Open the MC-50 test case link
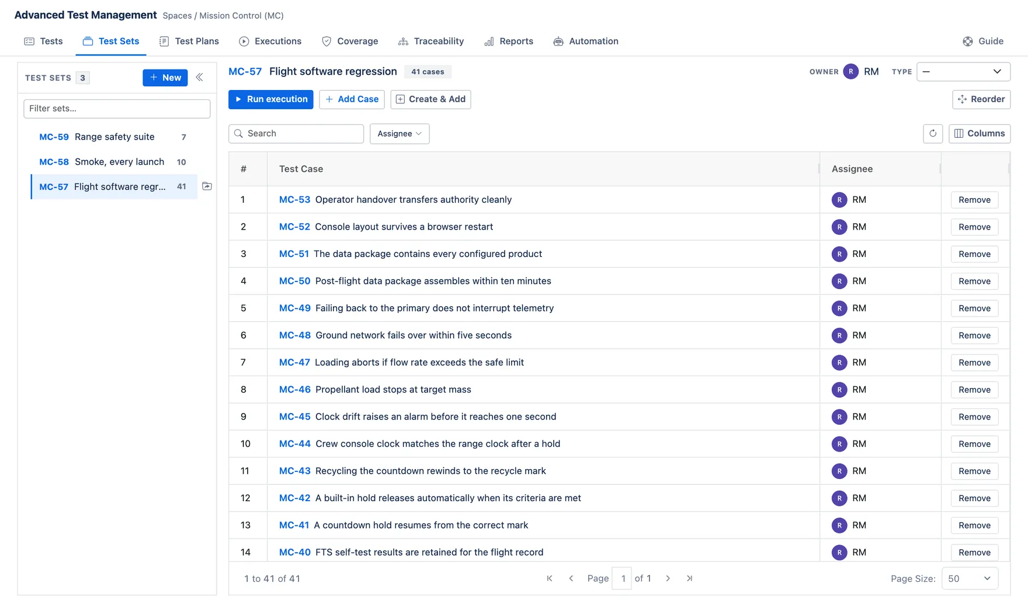Viewport: 1028px width, 604px height. [295, 281]
